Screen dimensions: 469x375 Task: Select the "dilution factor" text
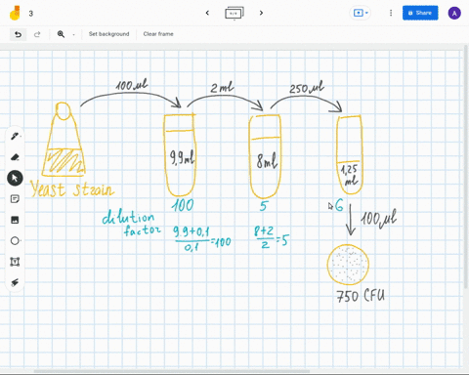click(x=131, y=223)
